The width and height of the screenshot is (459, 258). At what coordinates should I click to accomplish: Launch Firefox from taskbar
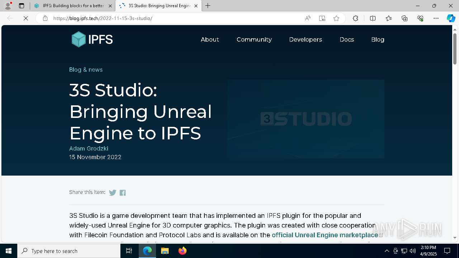(x=183, y=251)
